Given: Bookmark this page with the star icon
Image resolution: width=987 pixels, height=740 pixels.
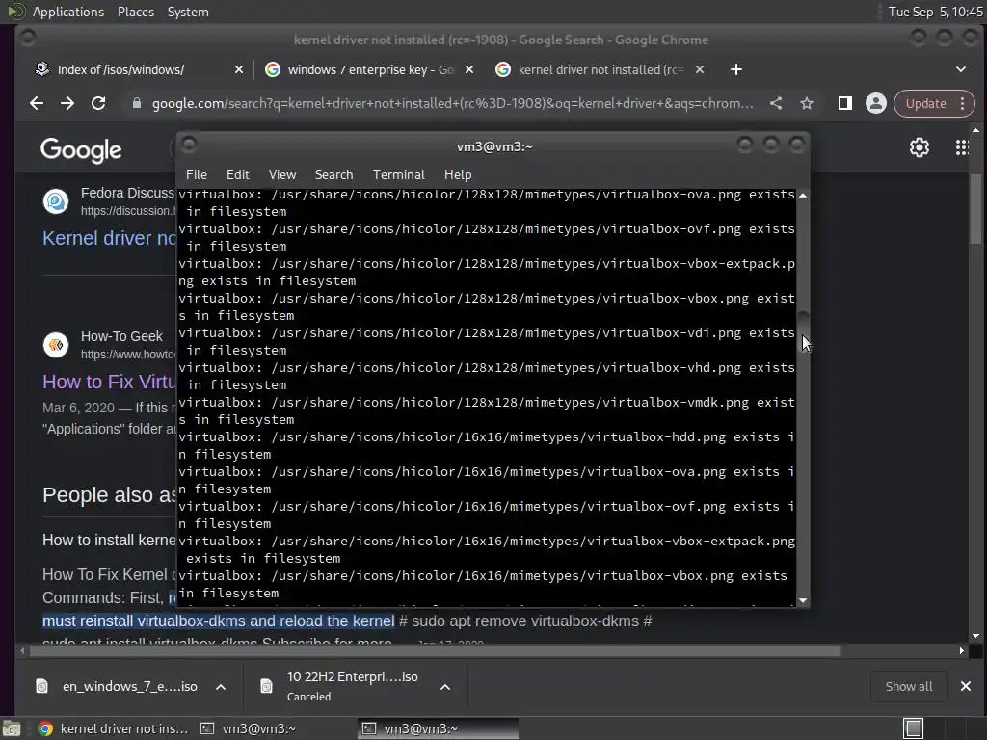Looking at the screenshot, I should point(807,103).
